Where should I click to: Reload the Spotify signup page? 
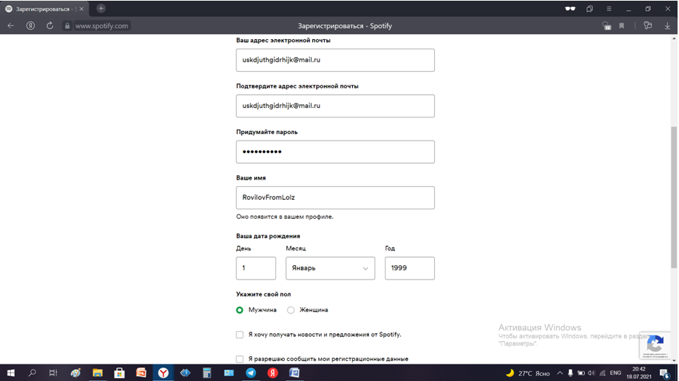50,25
